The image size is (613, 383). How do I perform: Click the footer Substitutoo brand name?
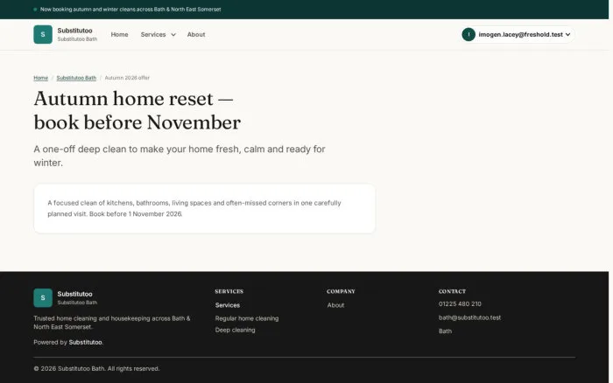74,294
